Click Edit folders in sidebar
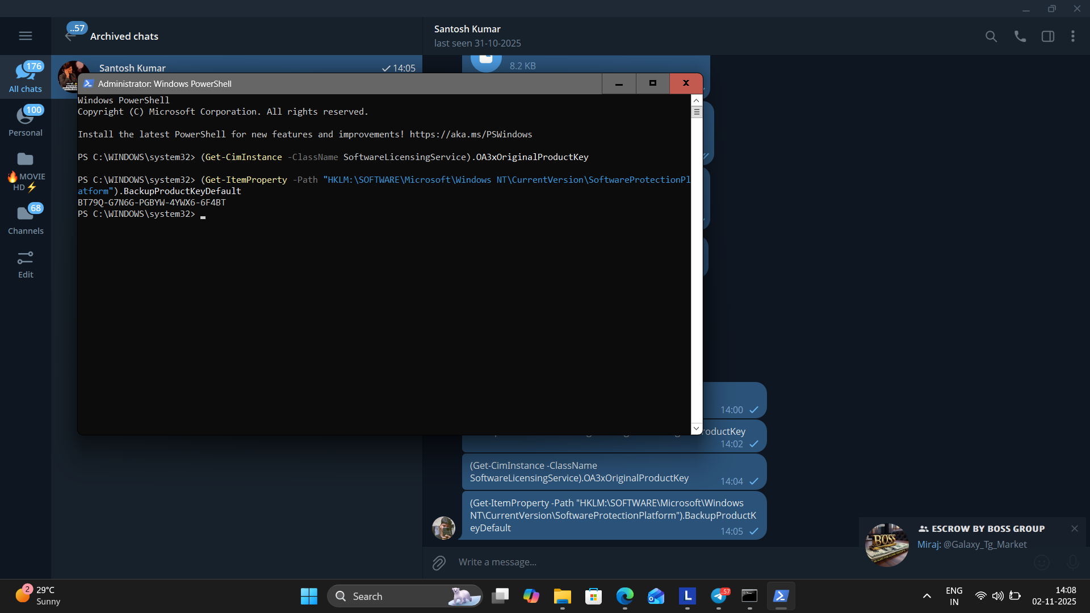1090x613 pixels. click(25, 265)
